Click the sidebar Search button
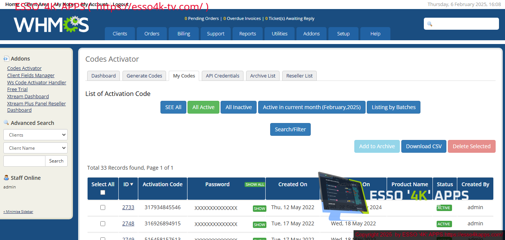This screenshot has height=240, width=505. (x=56, y=161)
